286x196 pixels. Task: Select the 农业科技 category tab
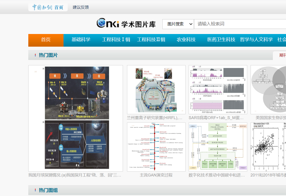coord(186,40)
